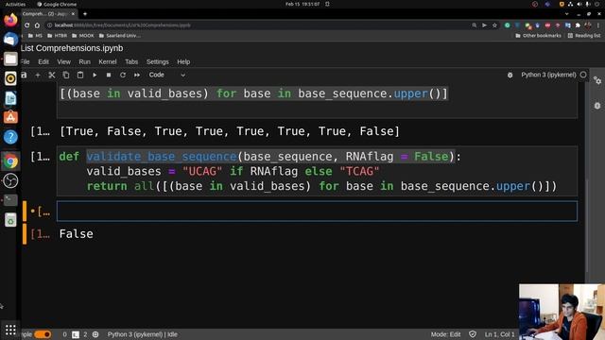
Task: Open Thunderbird from the Ubuntu dock
Action: (10, 40)
